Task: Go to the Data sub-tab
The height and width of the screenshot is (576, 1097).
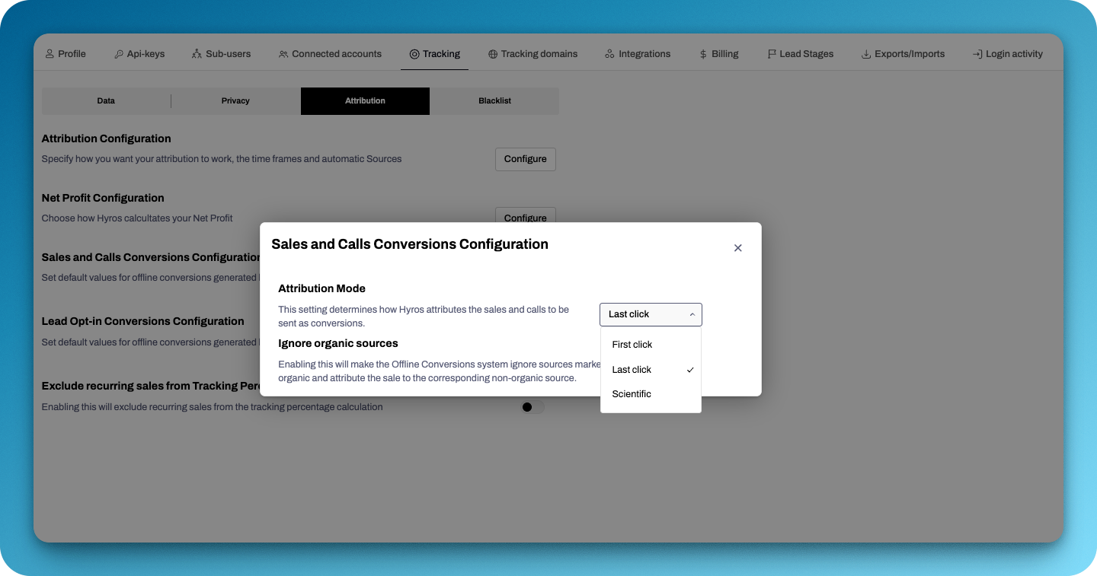Action: [x=106, y=101]
